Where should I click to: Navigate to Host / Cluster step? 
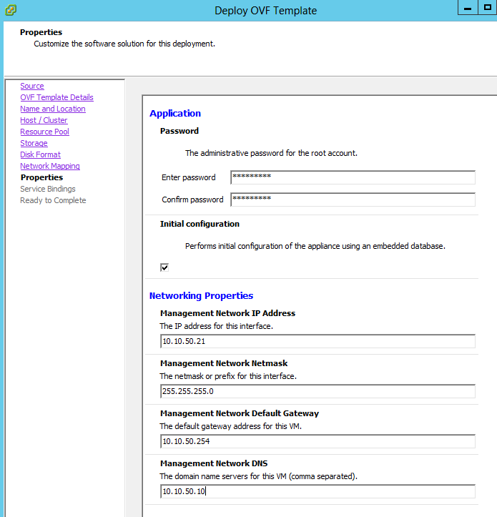pyautogui.click(x=44, y=120)
